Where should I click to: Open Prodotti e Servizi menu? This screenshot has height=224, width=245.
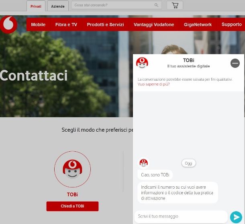(x=105, y=24)
